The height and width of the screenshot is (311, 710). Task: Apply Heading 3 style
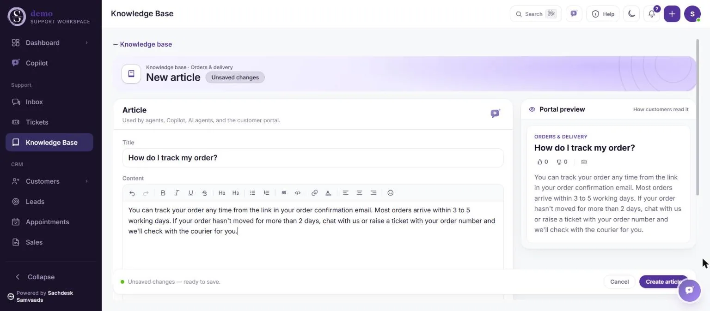click(236, 193)
